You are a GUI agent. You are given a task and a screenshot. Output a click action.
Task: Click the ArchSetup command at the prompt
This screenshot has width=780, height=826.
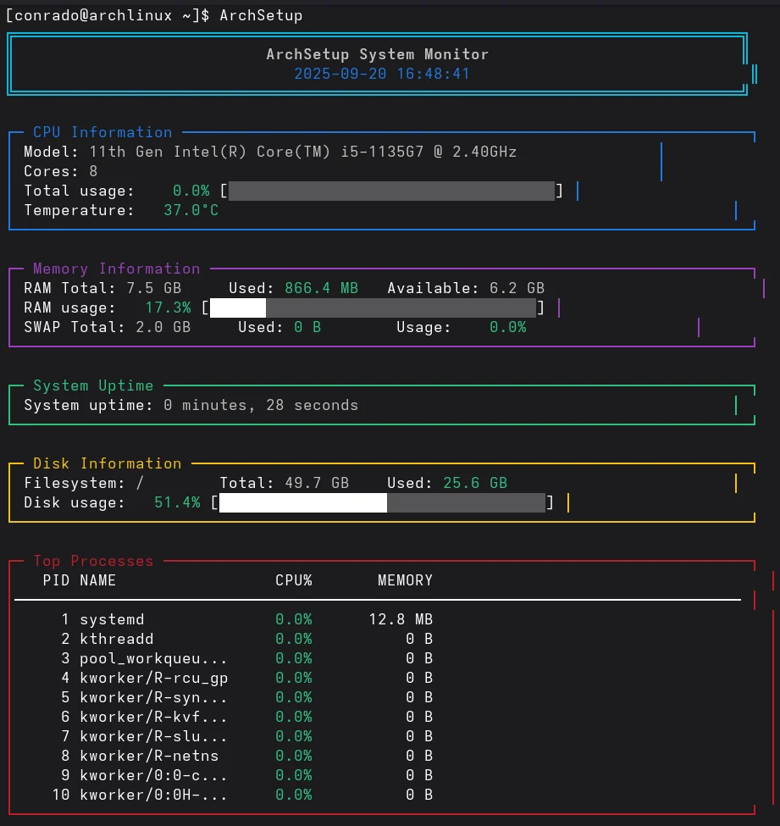261,15
